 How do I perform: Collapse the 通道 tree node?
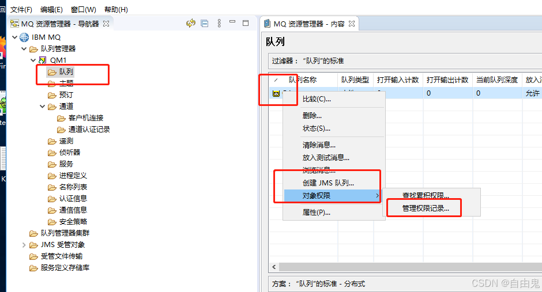click(x=42, y=107)
